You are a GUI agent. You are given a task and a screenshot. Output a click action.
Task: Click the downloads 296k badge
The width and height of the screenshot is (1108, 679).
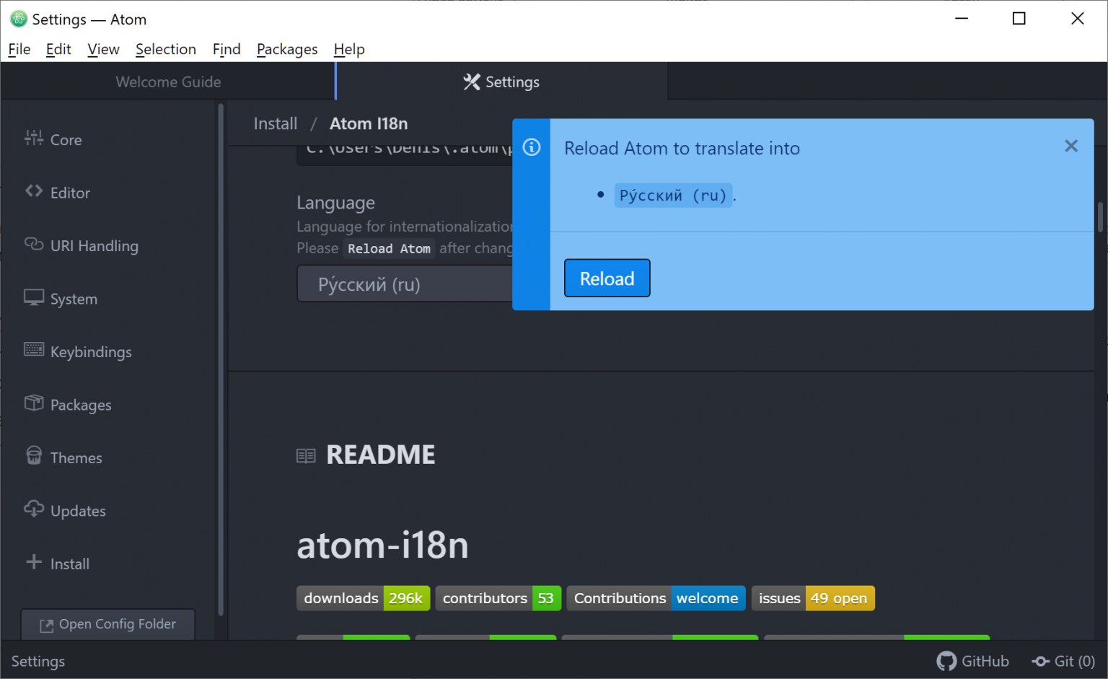(x=364, y=598)
